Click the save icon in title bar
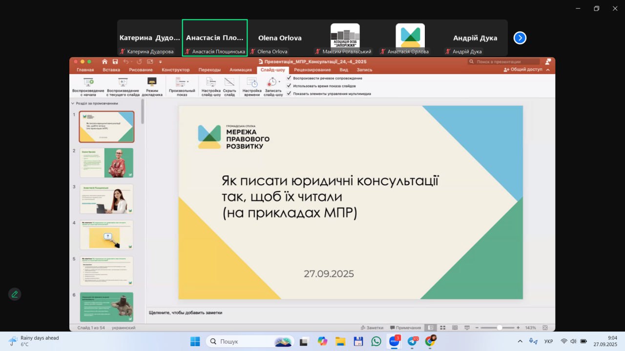Image resolution: width=625 pixels, height=351 pixels. (115, 62)
